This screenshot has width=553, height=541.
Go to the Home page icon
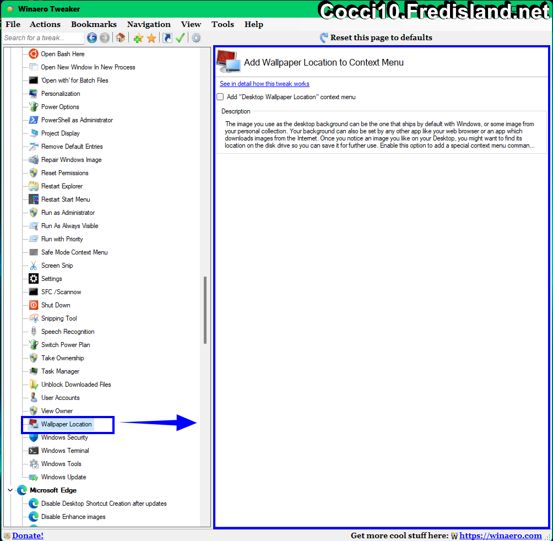point(120,37)
